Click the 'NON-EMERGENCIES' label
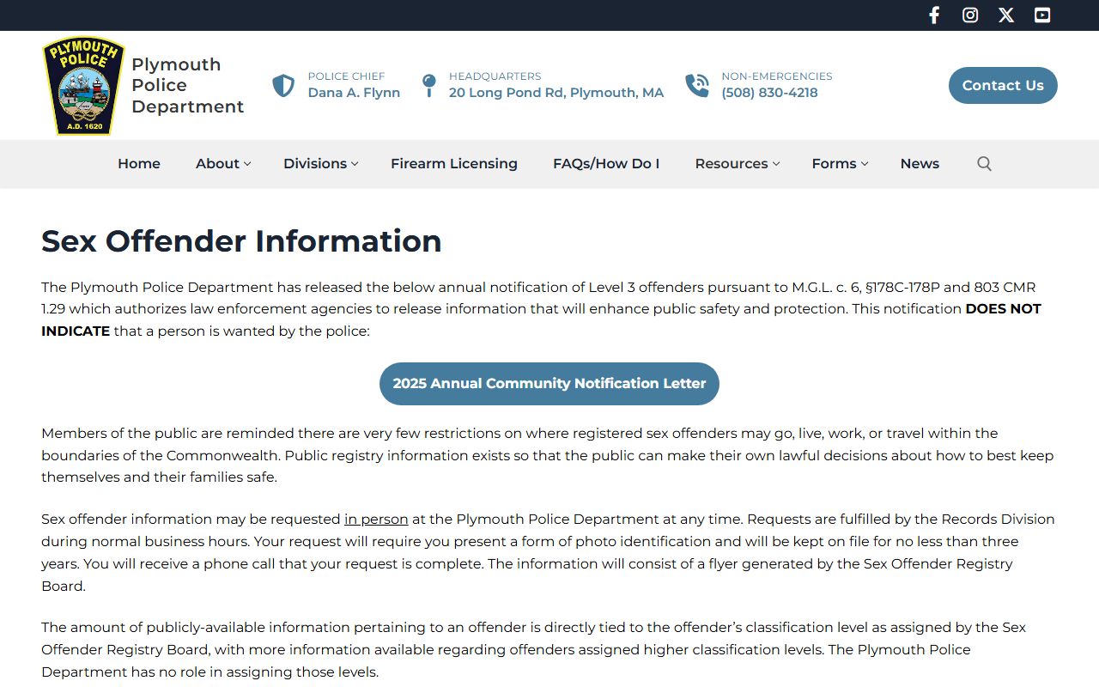The height and width of the screenshot is (687, 1099). 777,76
